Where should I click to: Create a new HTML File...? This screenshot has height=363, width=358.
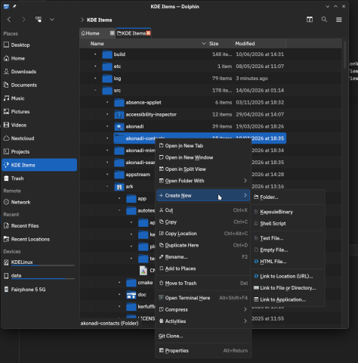click(x=288, y=262)
